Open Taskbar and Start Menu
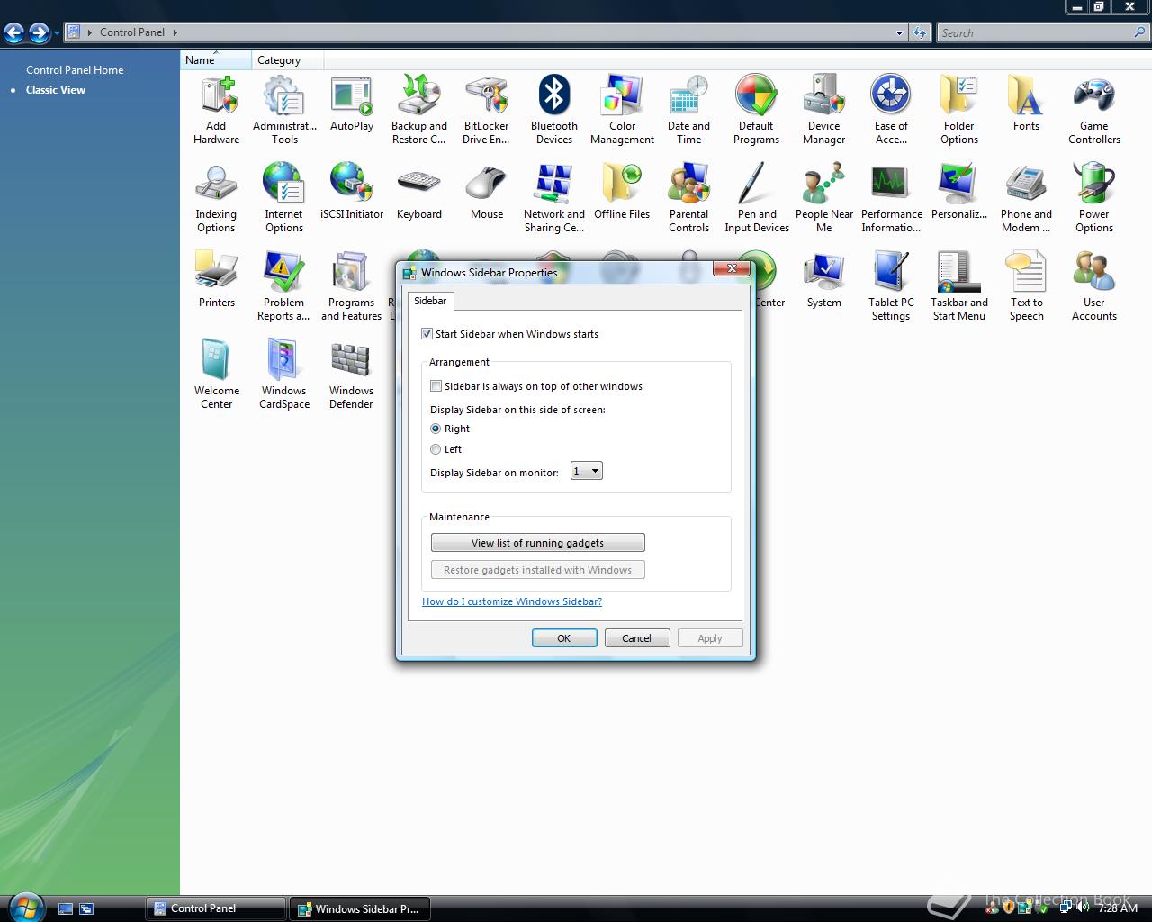The width and height of the screenshot is (1152, 922). (x=959, y=286)
